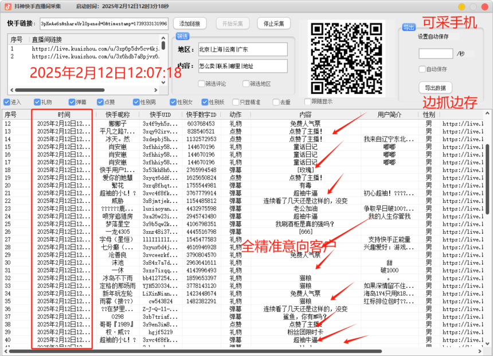Click the 筛选 group tab label
Viewport: 493px width, 356px height.
[x=182, y=37]
